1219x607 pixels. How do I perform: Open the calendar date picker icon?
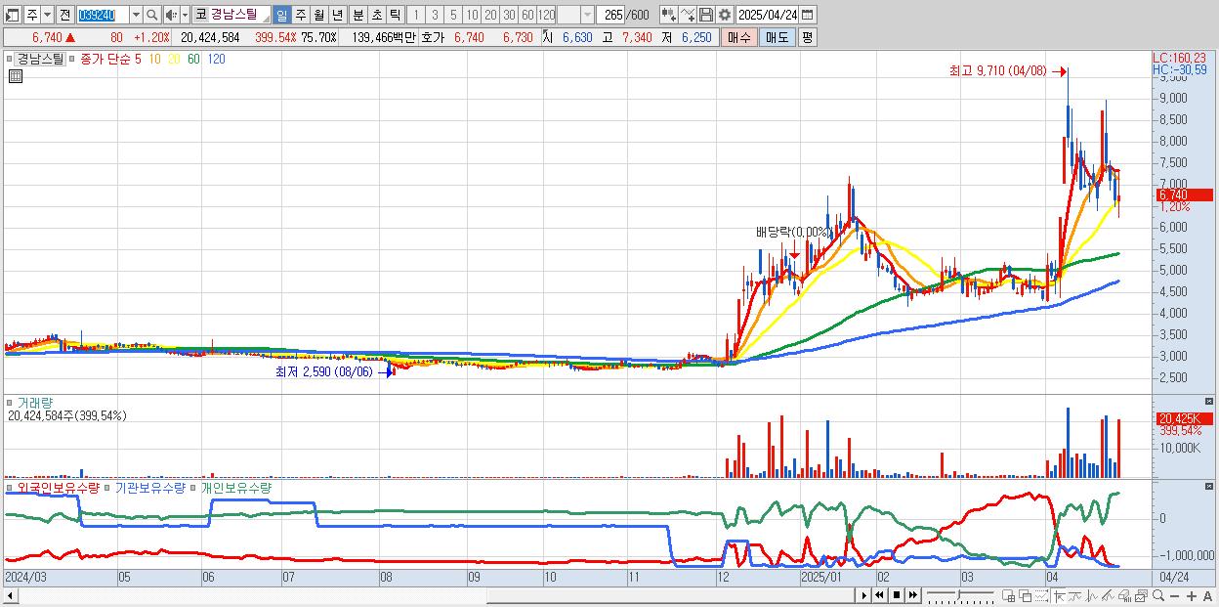(807, 15)
